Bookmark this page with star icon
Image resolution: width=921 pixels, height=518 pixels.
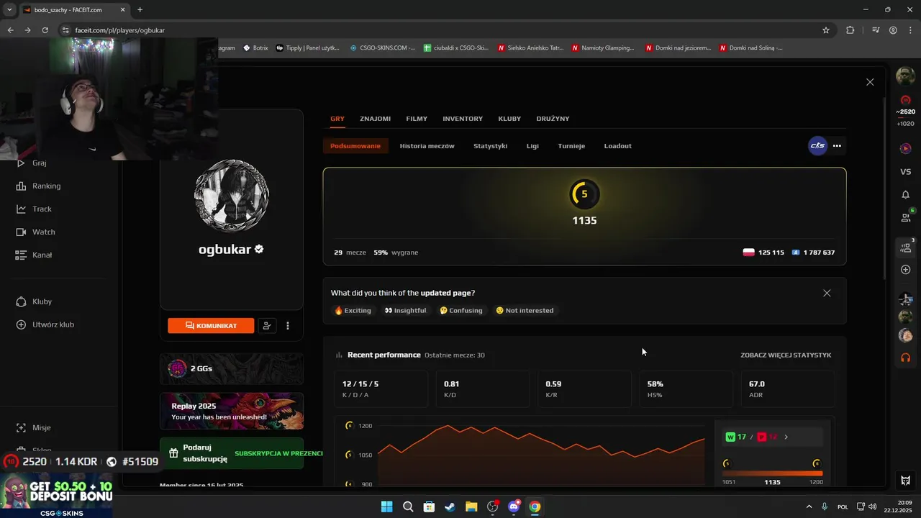coord(826,30)
